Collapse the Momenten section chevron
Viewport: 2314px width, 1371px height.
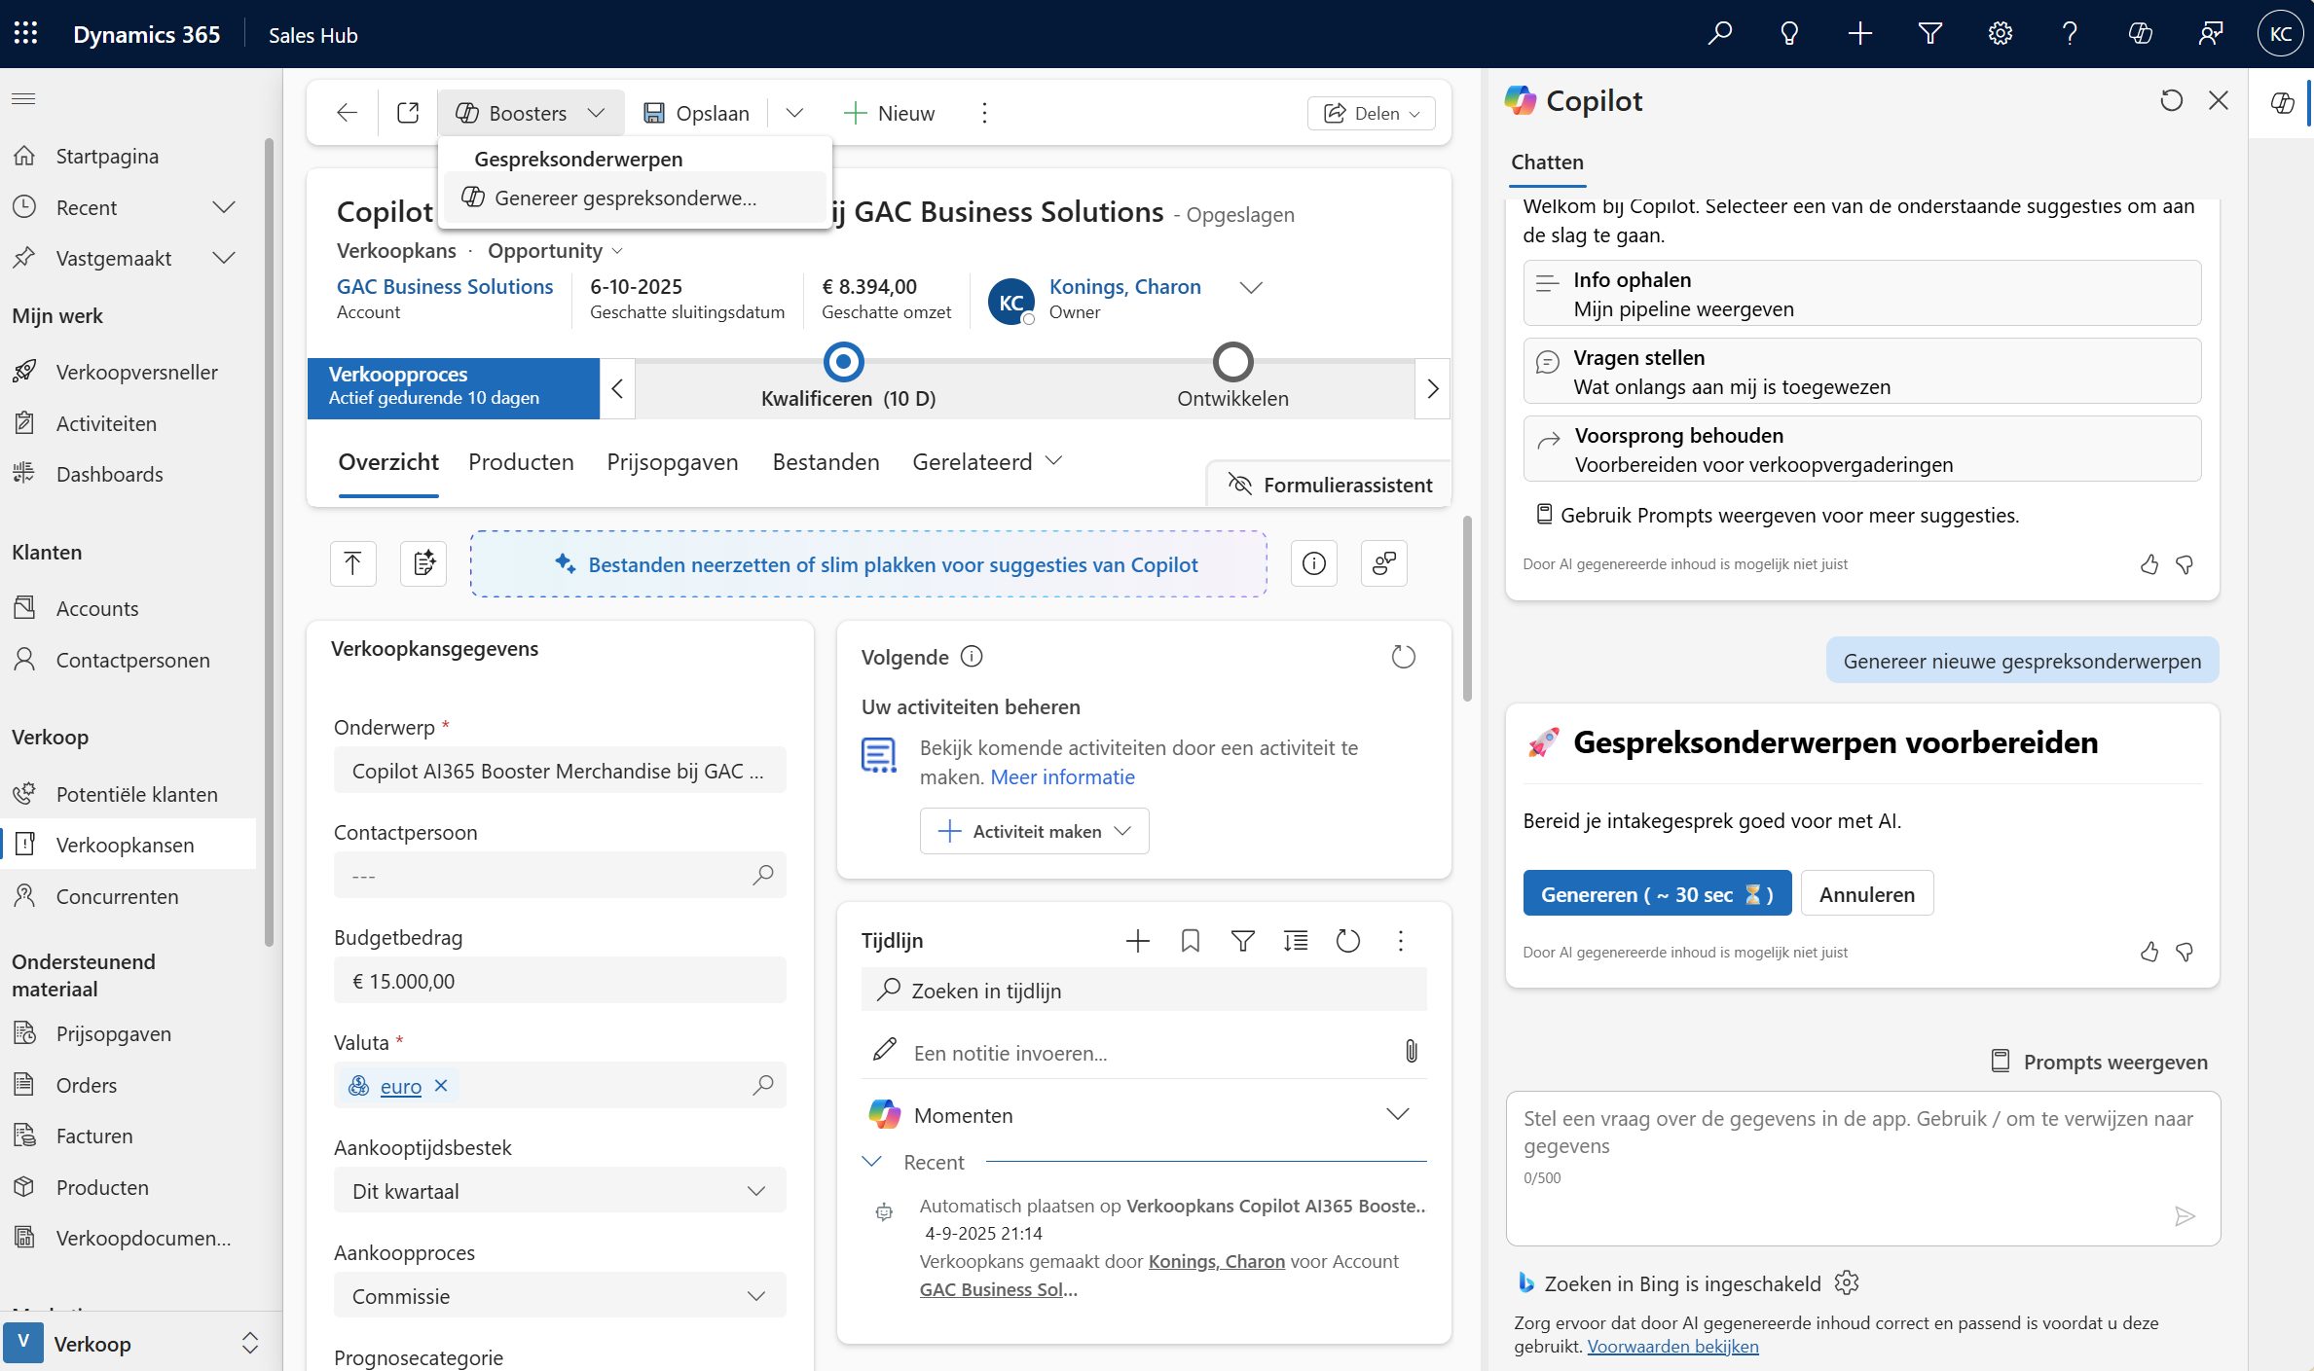pos(1397,1115)
